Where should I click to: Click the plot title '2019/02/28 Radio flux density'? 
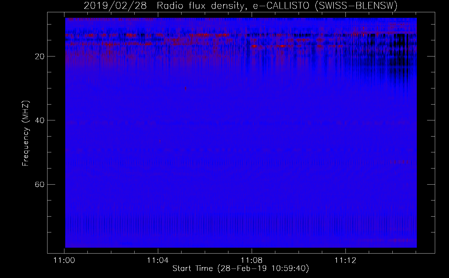165,6
